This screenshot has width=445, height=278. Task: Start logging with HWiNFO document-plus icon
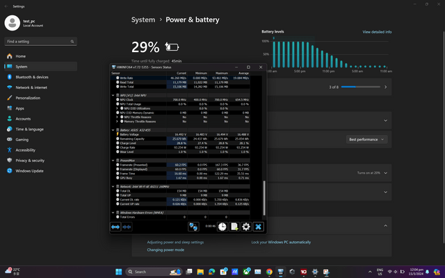tap(234, 227)
